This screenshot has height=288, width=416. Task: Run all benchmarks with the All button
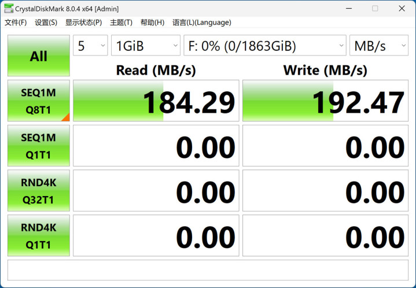(39, 56)
